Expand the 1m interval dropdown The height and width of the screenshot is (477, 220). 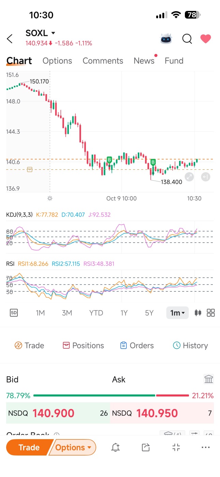point(177,313)
